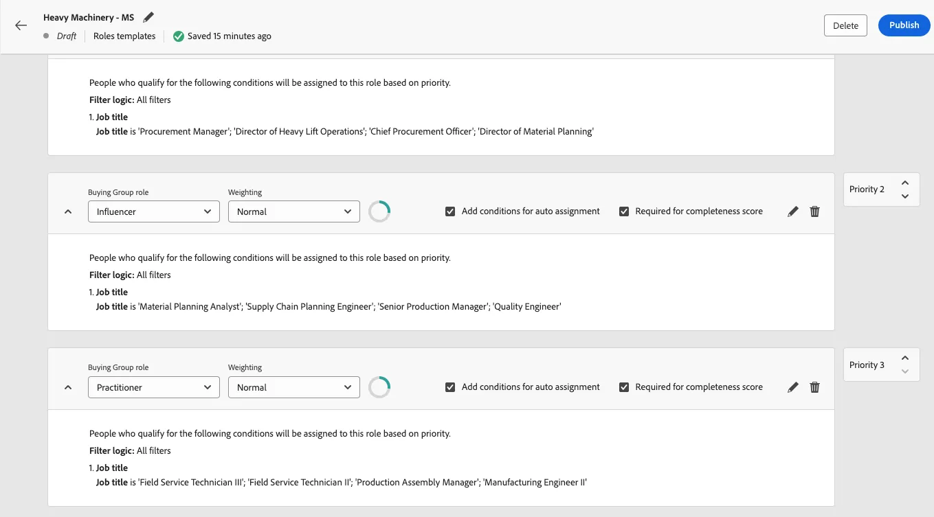
Task: Click the Practitioner weighting progress circle
Action: [379, 387]
